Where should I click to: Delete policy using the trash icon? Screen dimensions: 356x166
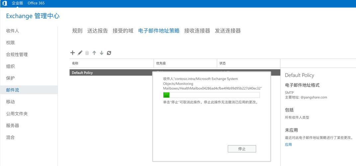tap(87, 53)
